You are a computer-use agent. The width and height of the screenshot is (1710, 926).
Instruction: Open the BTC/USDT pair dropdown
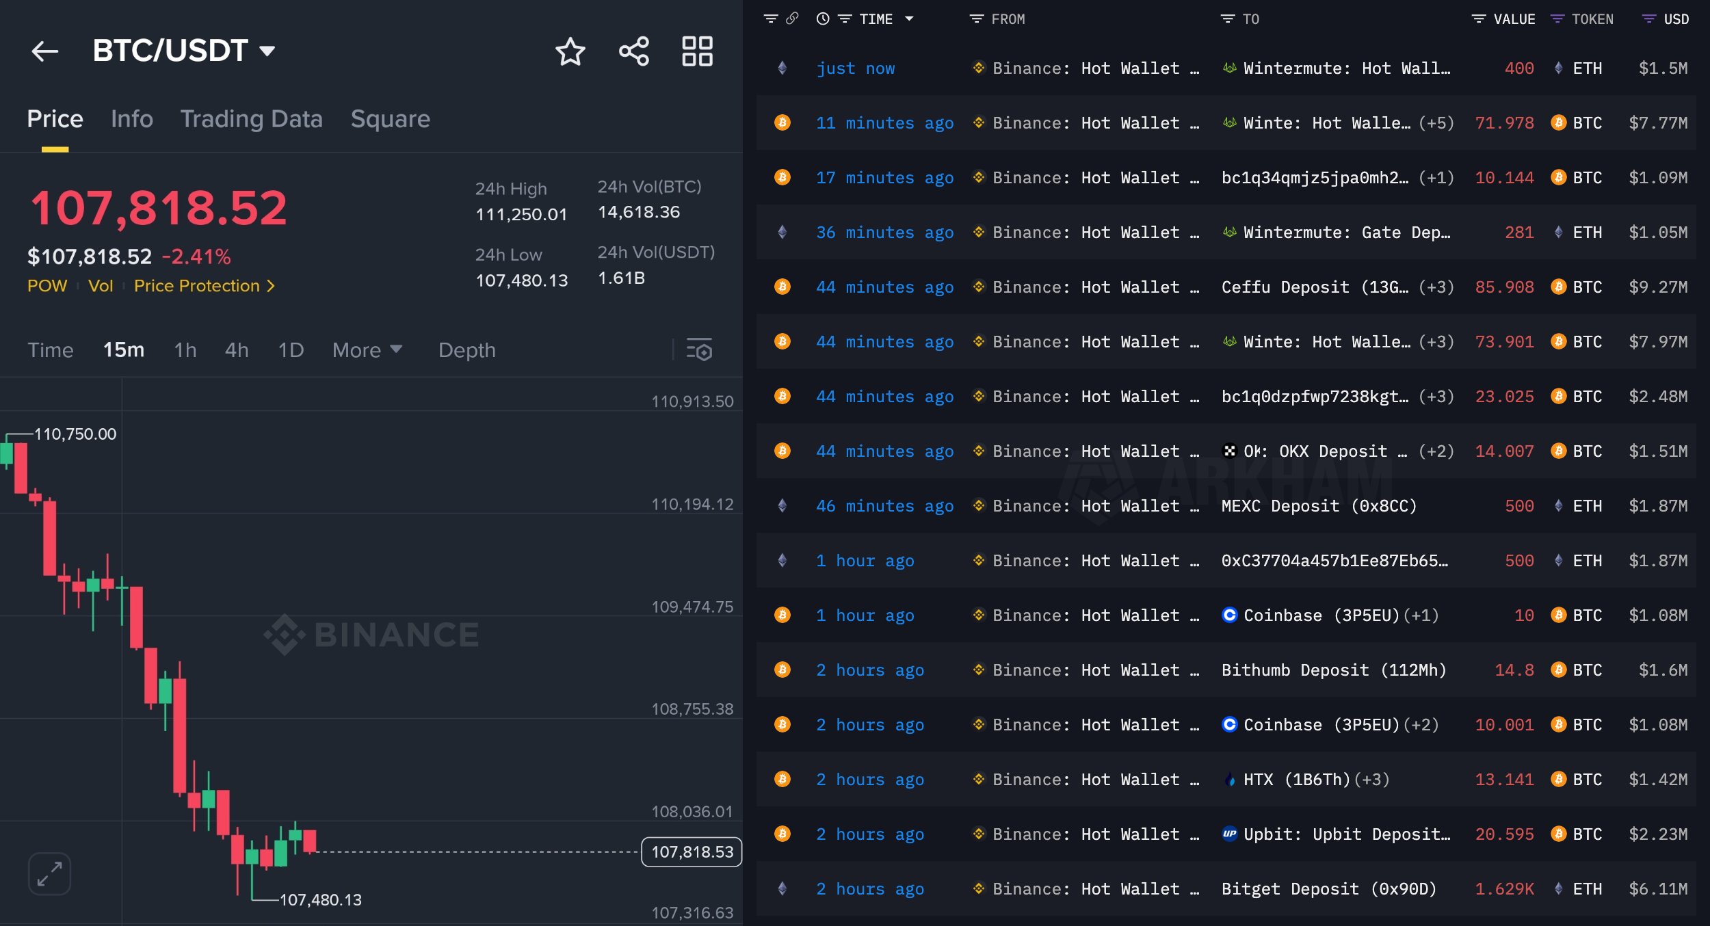(268, 50)
